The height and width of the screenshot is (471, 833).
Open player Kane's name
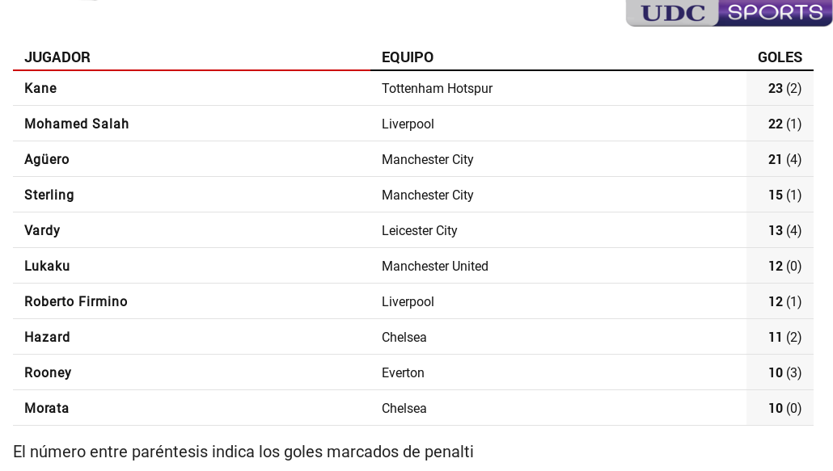click(40, 88)
